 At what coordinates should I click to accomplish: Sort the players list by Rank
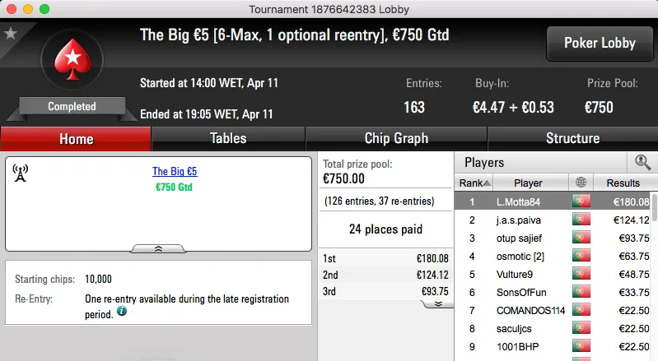click(475, 183)
